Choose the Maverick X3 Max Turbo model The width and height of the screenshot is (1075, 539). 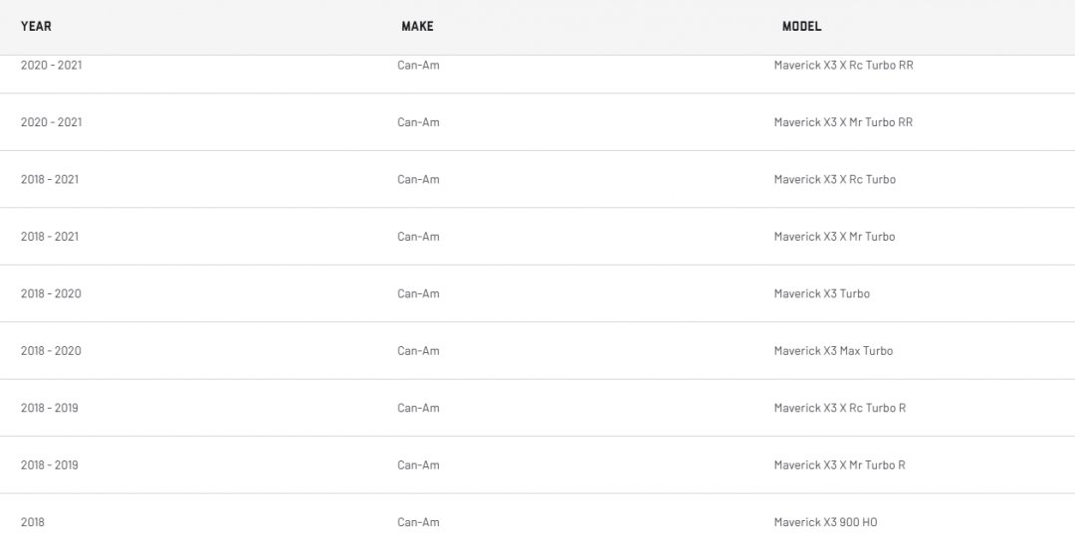pos(833,351)
